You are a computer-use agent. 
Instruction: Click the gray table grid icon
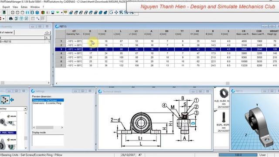point(33,18)
